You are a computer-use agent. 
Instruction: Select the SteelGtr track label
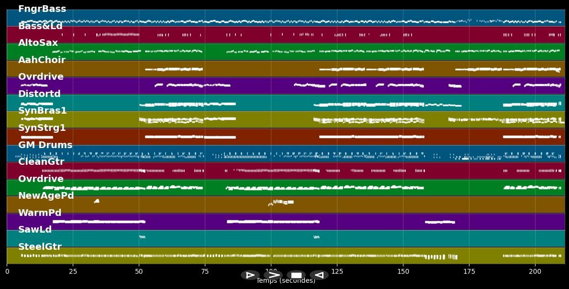tap(40, 247)
